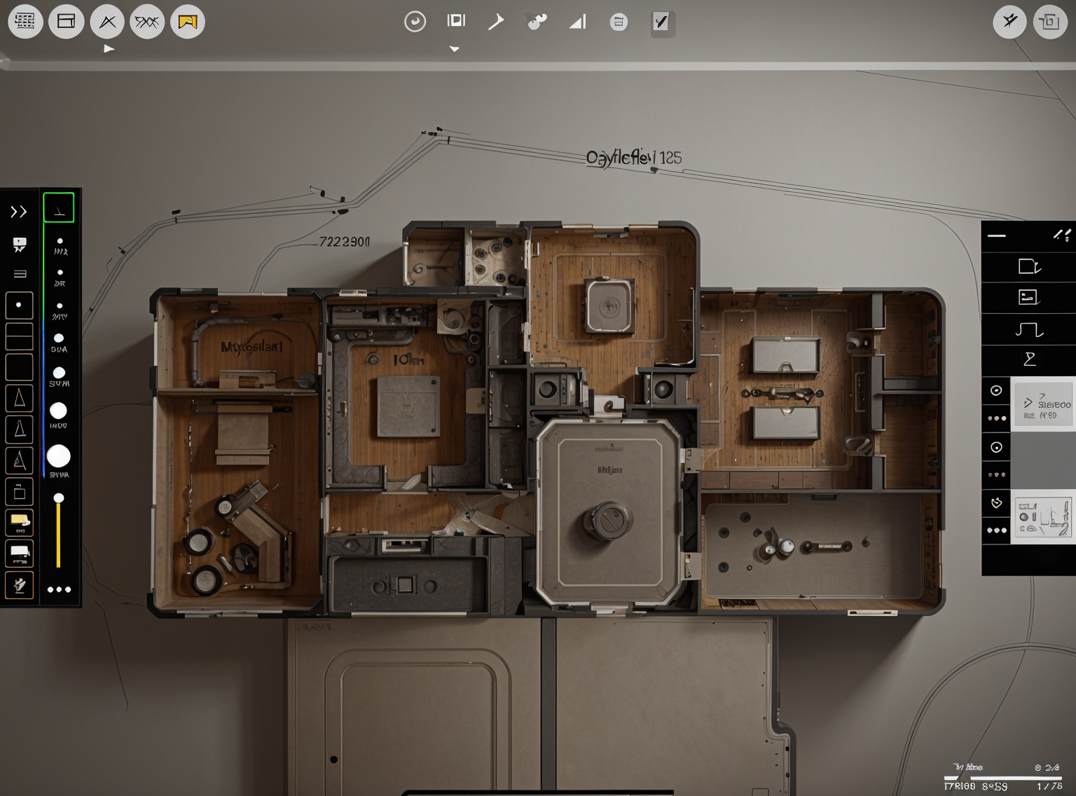This screenshot has height=796, width=1076.
Task: Select the yellow note icon in left sidebar
Action: tap(19, 521)
